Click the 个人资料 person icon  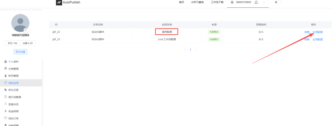tap(6, 61)
